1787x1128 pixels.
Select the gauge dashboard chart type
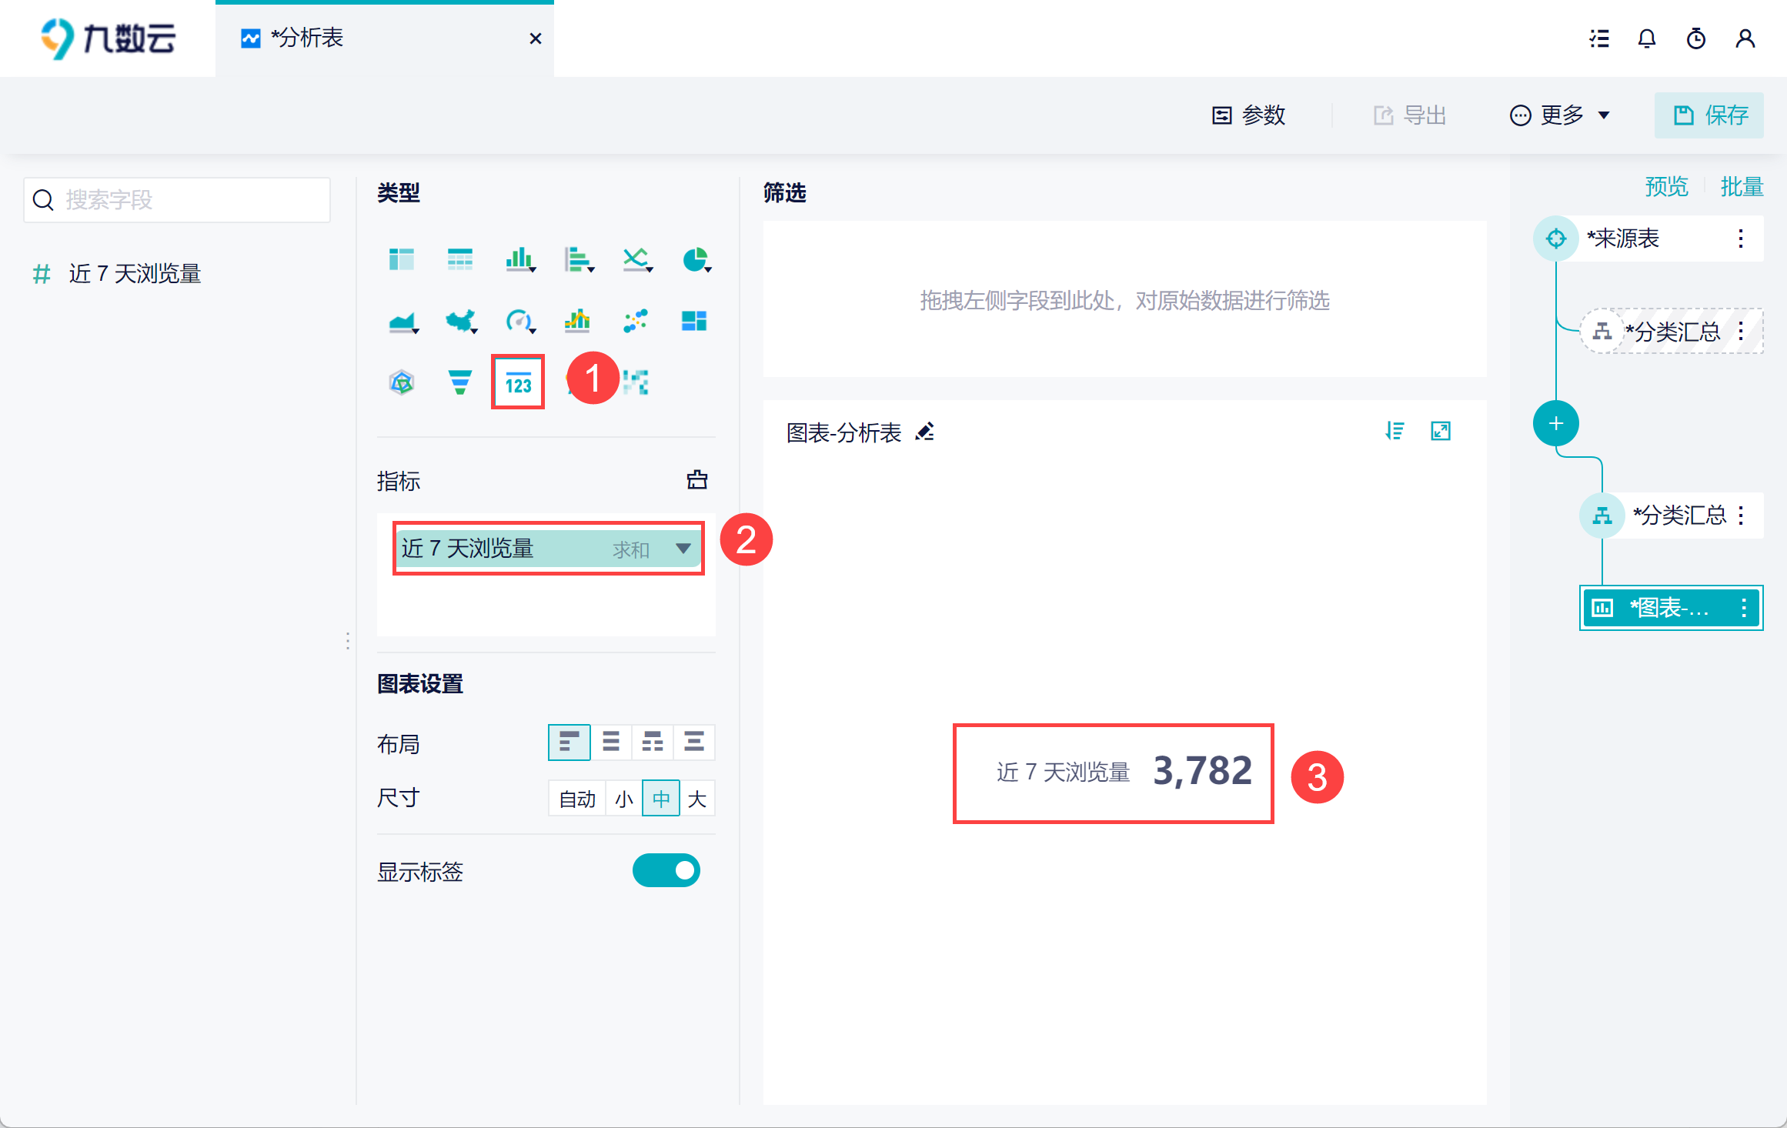(519, 321)
